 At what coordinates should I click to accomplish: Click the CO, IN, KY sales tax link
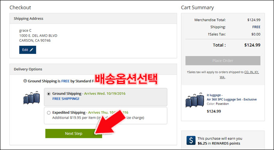(x=251, y=72)
